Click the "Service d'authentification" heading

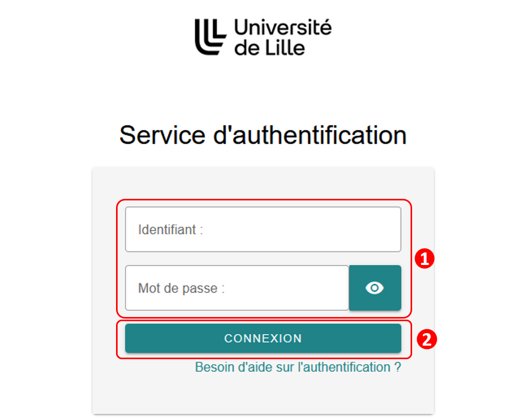(x=263, y=135)
